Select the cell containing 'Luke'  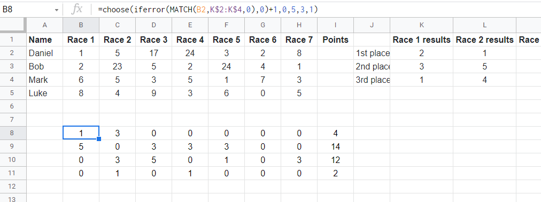(x=44, y=93)
